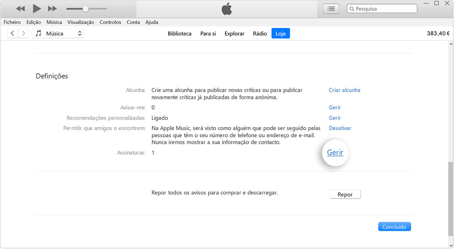
Task: Click the Play button
Action: tap(37, 8)
